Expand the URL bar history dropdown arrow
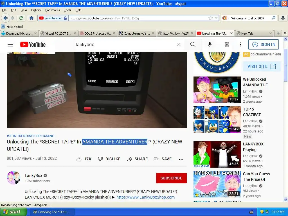Viewport: 288px width, 216px height. click(x=216, y=18)
